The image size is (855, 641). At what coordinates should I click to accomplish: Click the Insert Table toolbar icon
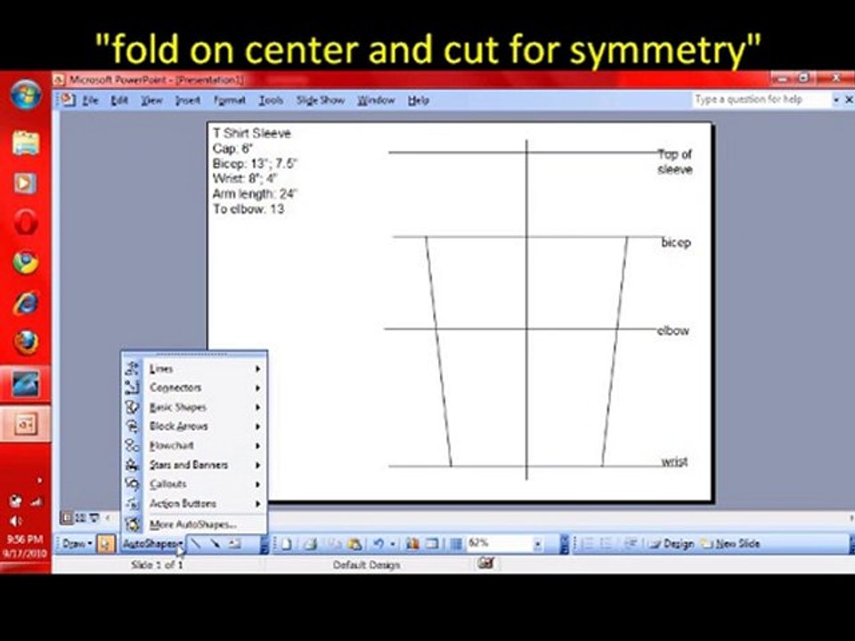[x=433, y=543]
